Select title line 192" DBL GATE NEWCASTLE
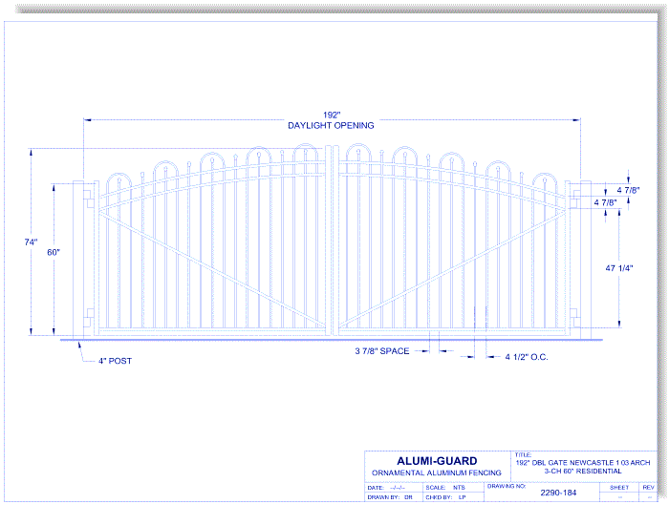 point(583,463)
